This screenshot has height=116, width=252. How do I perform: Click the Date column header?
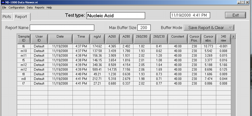60,39
